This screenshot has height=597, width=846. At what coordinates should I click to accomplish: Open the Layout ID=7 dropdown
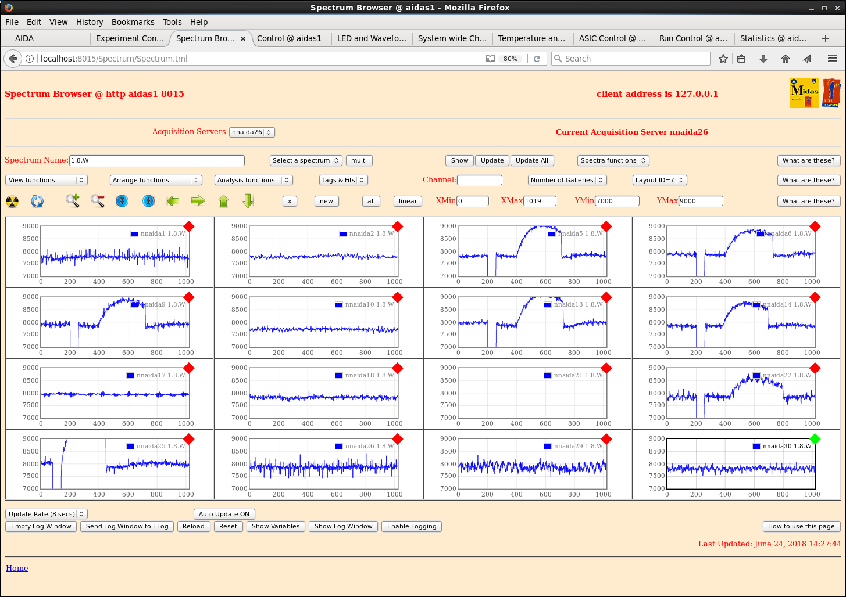tap(660, 180)
